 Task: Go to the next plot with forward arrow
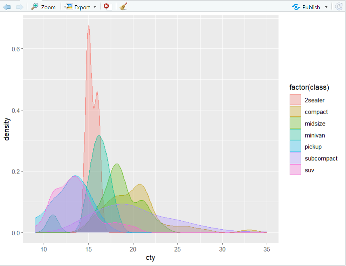[x=20, y=7]
